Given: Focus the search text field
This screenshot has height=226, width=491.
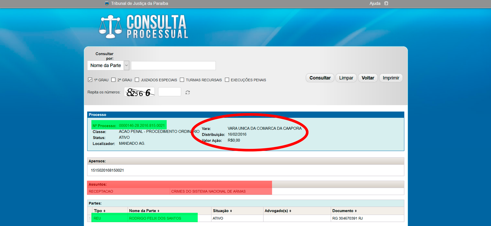Looking at the screenshot, I should click(x=173, y=65).
